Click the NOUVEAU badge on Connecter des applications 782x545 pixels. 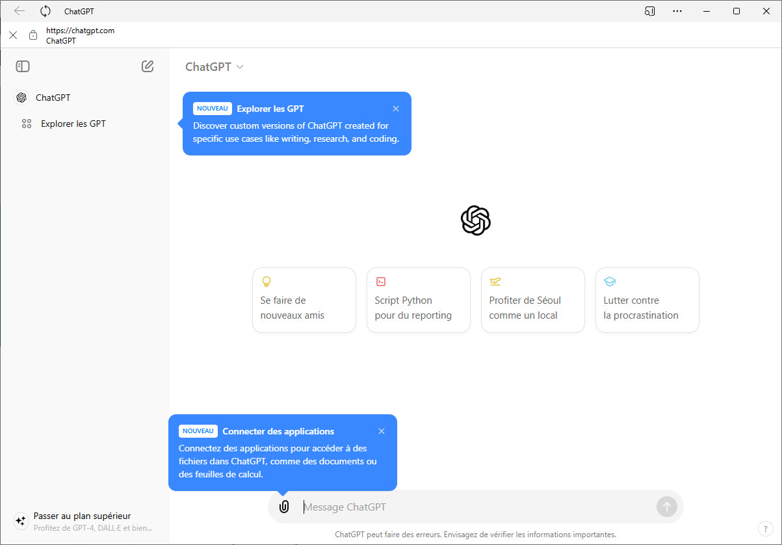pos(198,431)
